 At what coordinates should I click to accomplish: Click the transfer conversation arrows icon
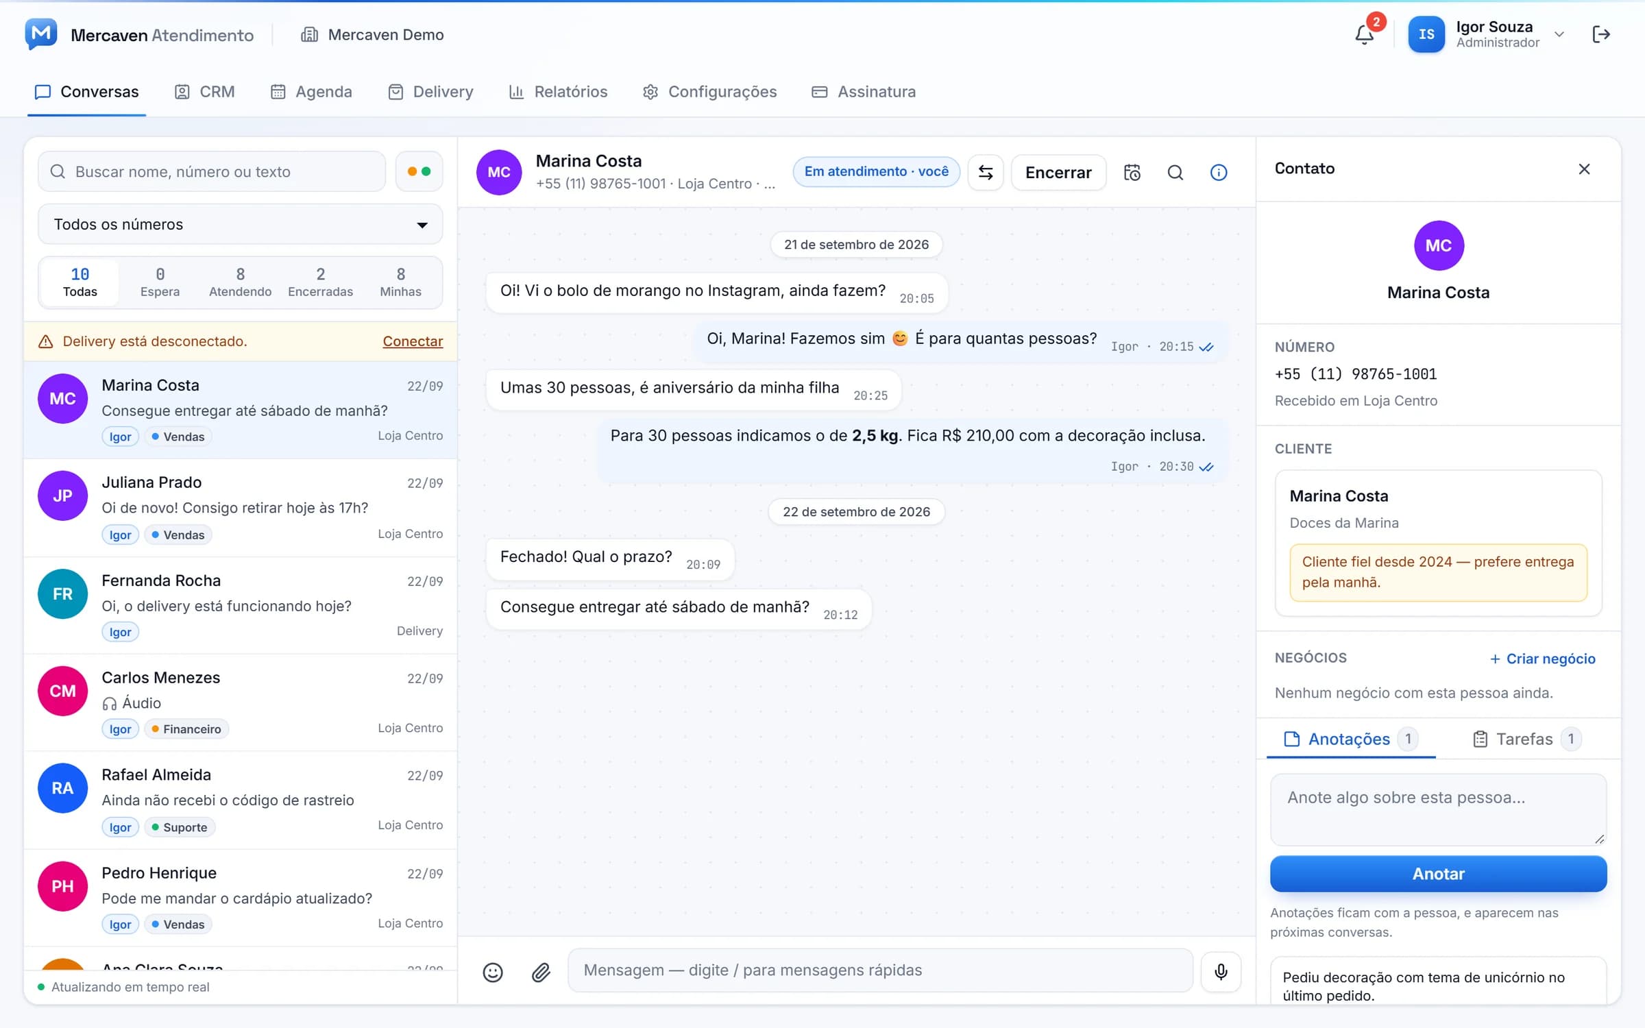(x=986, y=173)
